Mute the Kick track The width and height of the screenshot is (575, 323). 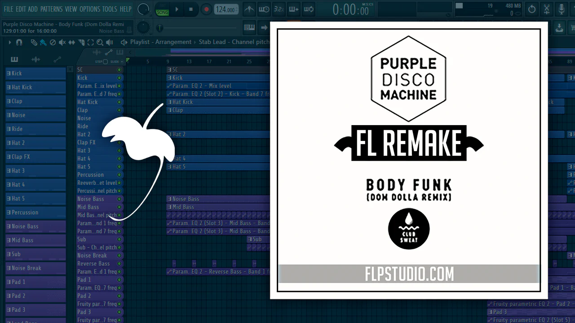pyautogui.click(x=119, y=78)
